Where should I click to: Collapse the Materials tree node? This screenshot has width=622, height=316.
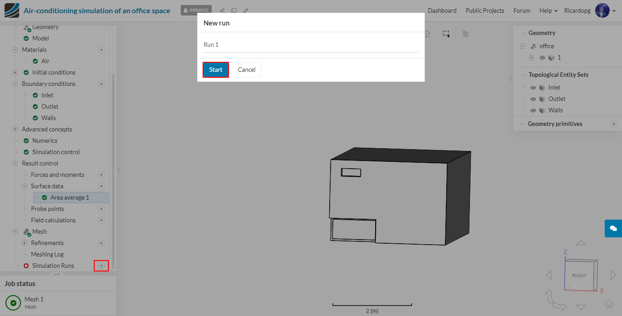[x=15, y=50]
